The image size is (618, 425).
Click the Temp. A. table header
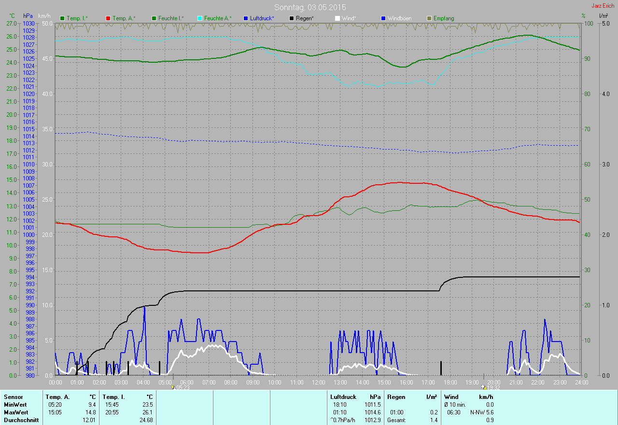[x=57, y=397]
